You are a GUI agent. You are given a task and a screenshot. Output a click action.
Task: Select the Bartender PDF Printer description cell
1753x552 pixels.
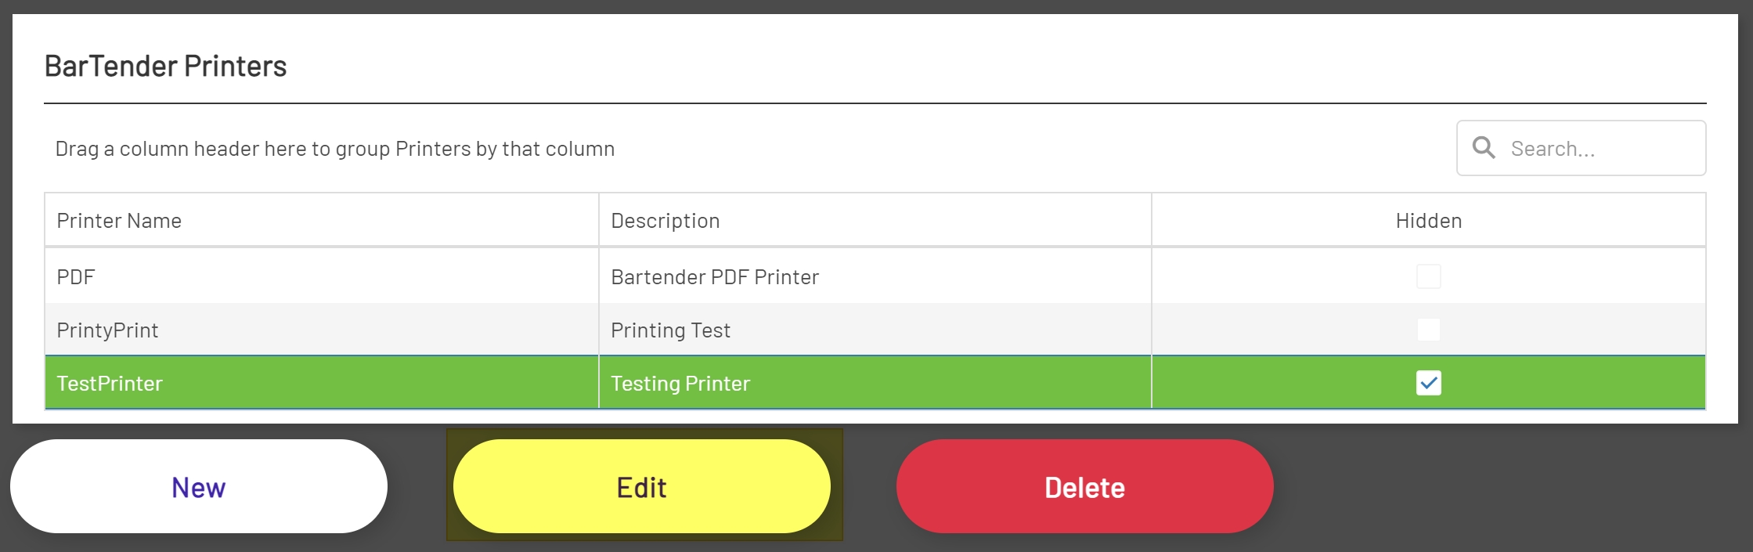tap(714, 276)
